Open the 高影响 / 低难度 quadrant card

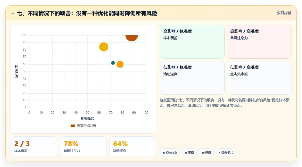click(x=192, y=42)
